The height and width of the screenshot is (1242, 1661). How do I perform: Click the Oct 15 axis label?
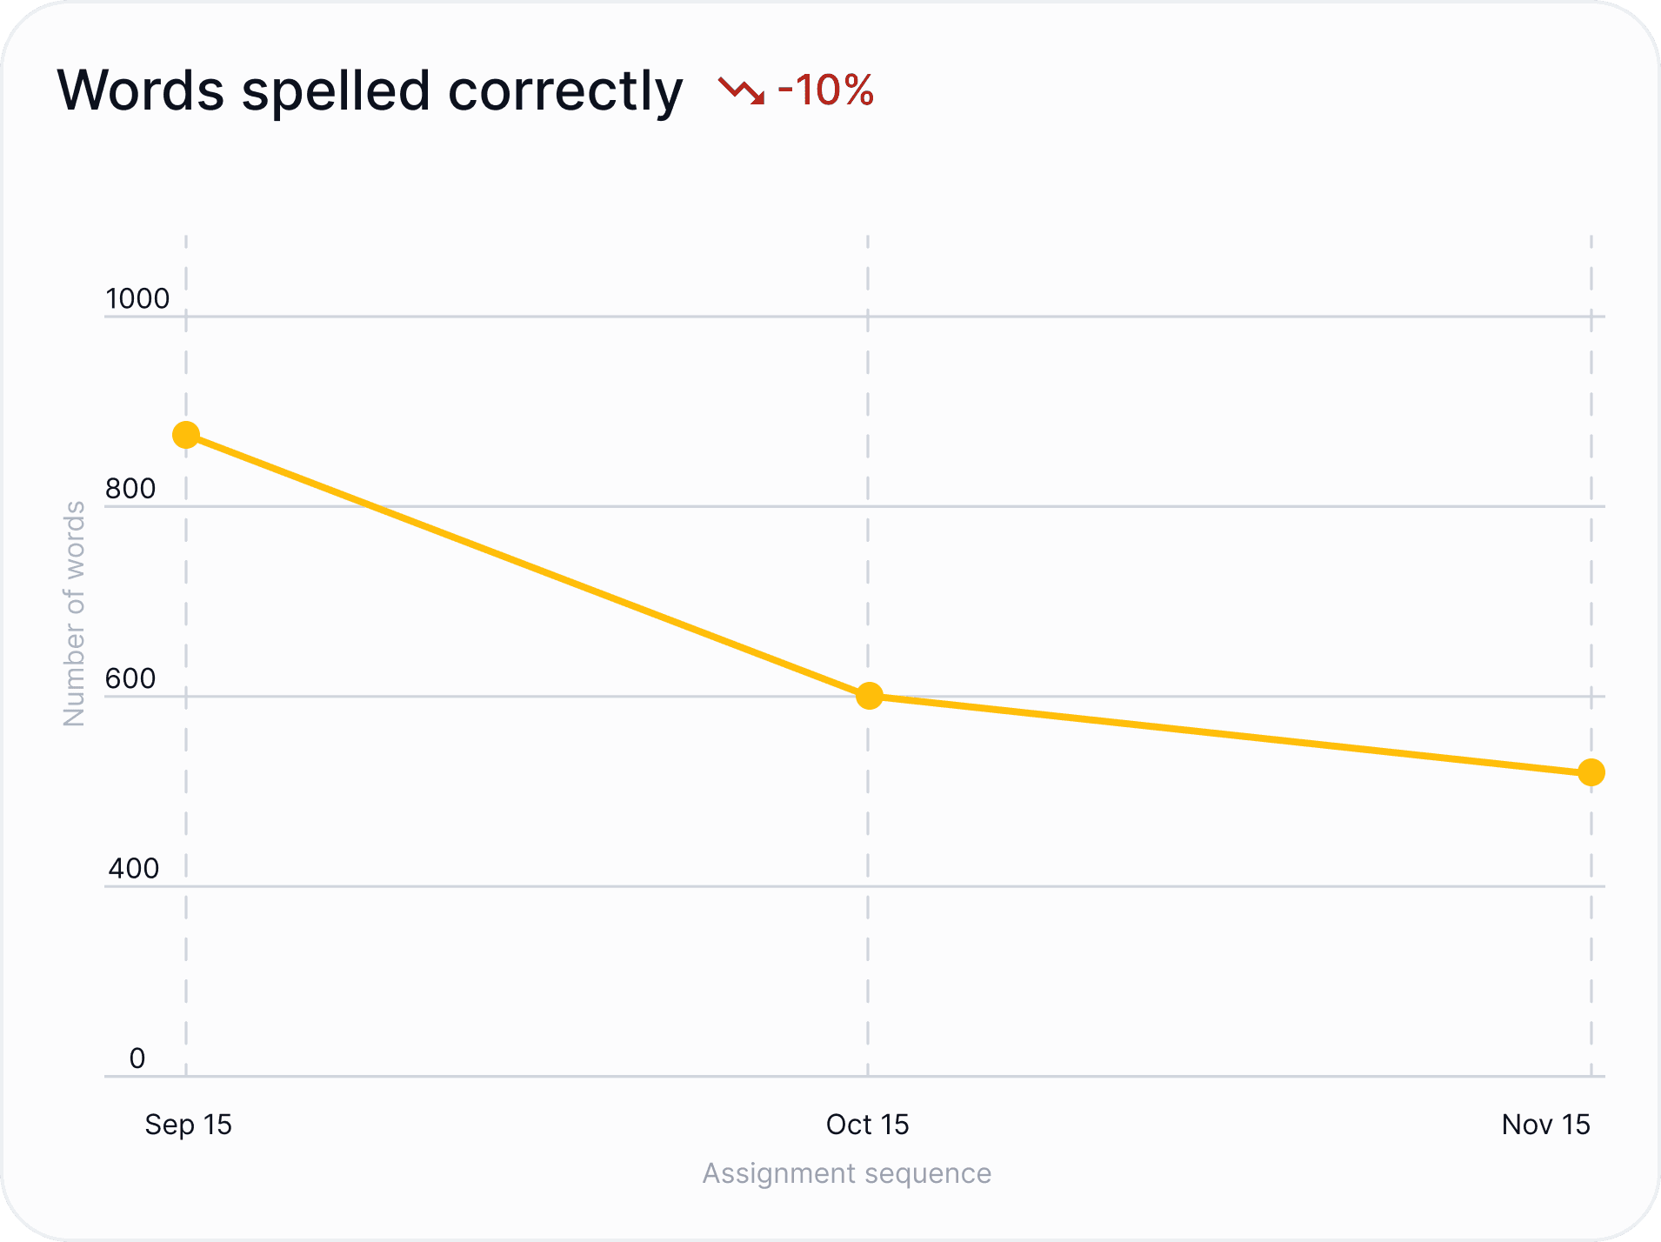point(867,1125)
